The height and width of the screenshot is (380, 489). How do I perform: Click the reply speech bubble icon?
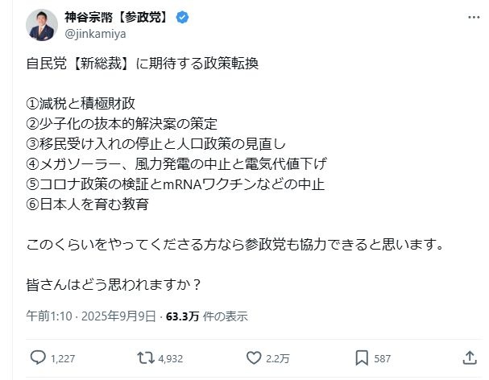click(38, 357)
